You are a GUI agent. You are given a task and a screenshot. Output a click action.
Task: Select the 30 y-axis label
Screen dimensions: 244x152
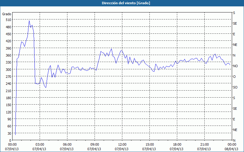point(9,133)
